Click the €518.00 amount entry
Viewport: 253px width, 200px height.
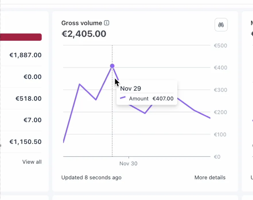[28, 99]
